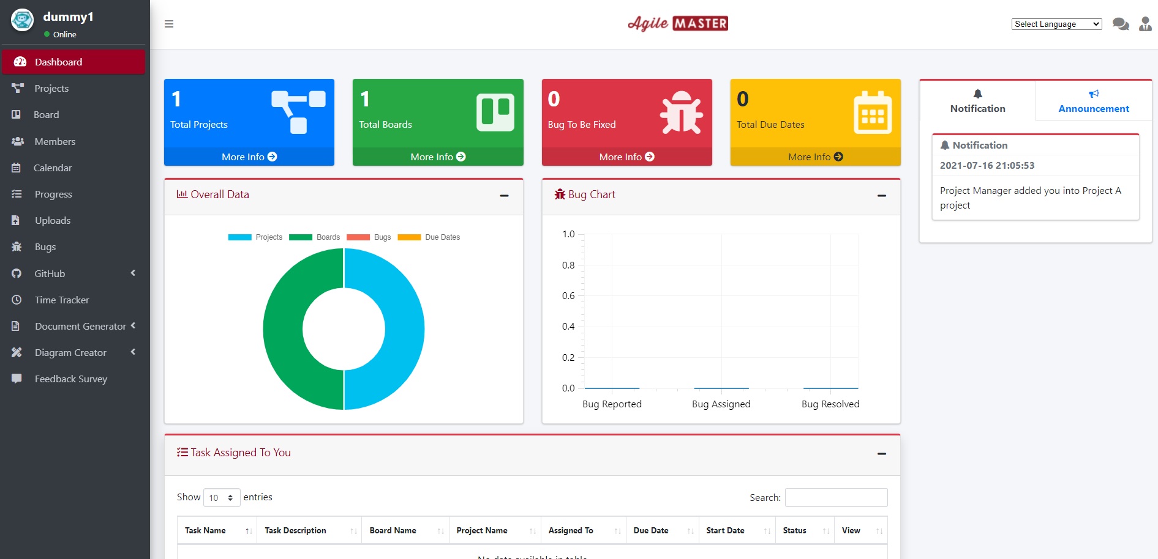Collapse the Bug Chart panel
Image resolution: width=1158 pixels, height=559 pixels.
[882, 196]
